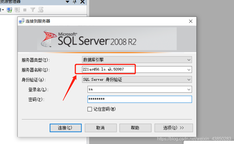Click the Filter funnel toolbar icon
This screenshot has width=234, height=144.
[x=32, y=10]
